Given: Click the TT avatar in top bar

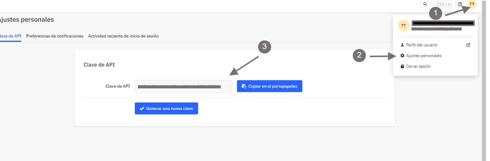Looking at the screenshot, I should pyautogui.click(x=472, y=4).
